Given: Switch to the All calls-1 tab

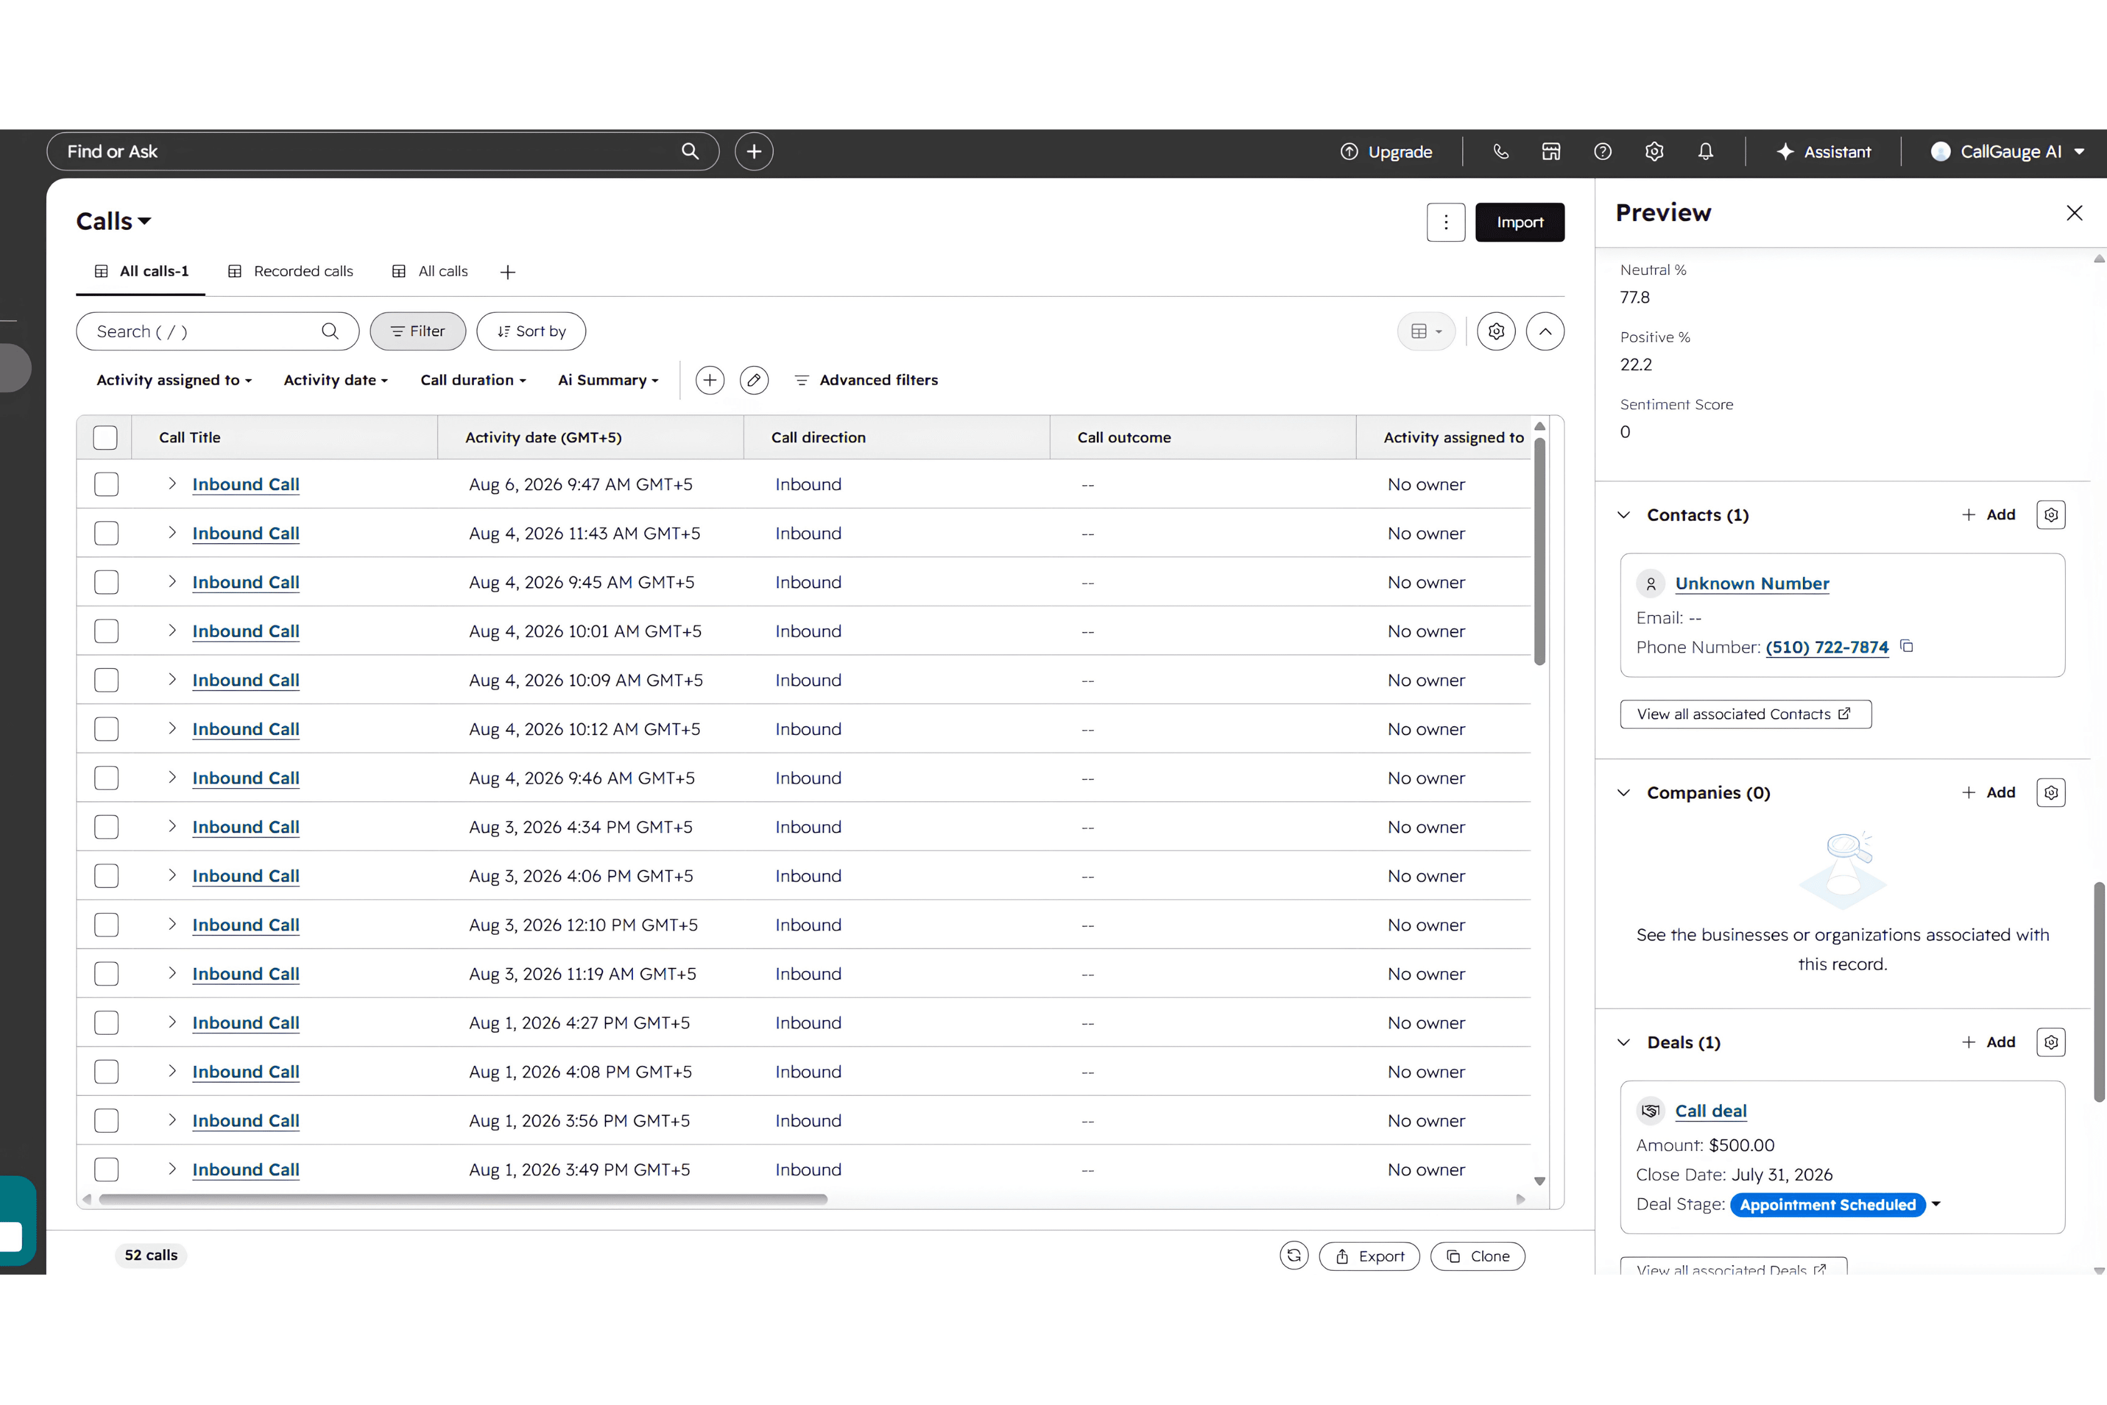Looking at the screenshot, I should pyautogui.click(x=142, y=272).
